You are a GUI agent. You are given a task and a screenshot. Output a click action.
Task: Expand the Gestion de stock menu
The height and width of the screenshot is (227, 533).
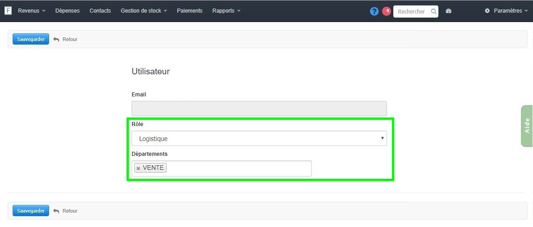(x=144, y=11)
